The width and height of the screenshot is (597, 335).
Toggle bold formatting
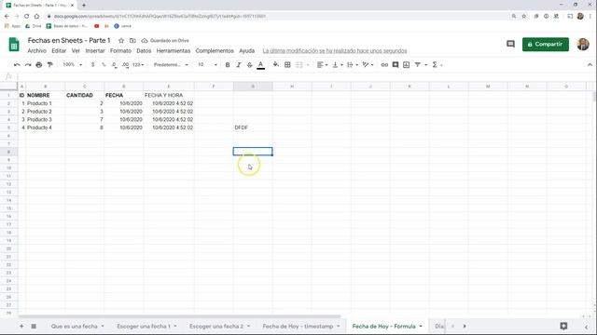tap(228, 65)
